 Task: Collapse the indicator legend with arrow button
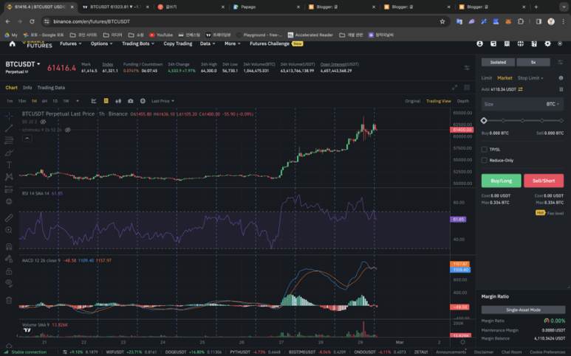27,138
